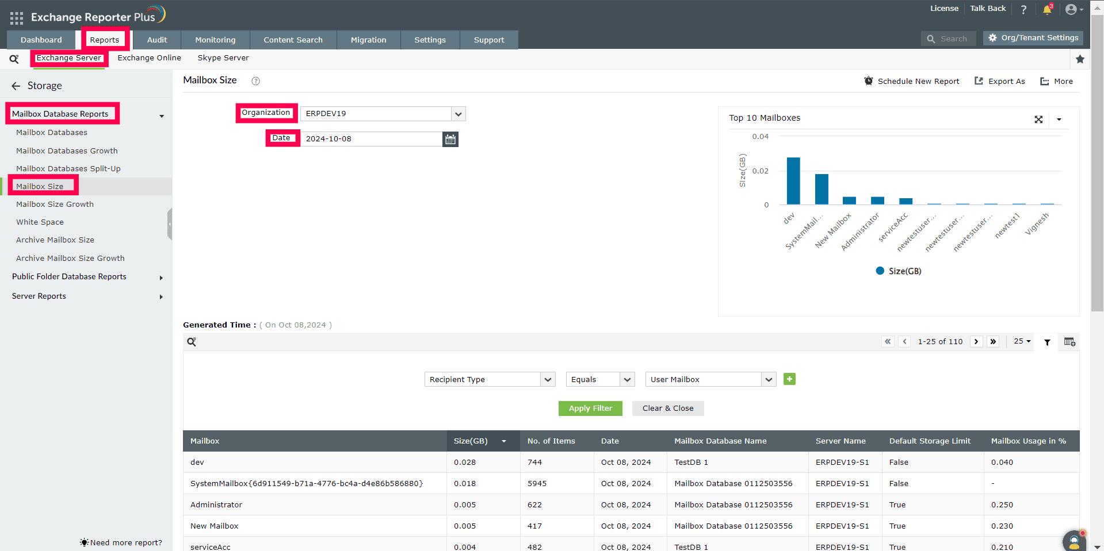
Task: Open the Support tab
Action: coord(490,40)
